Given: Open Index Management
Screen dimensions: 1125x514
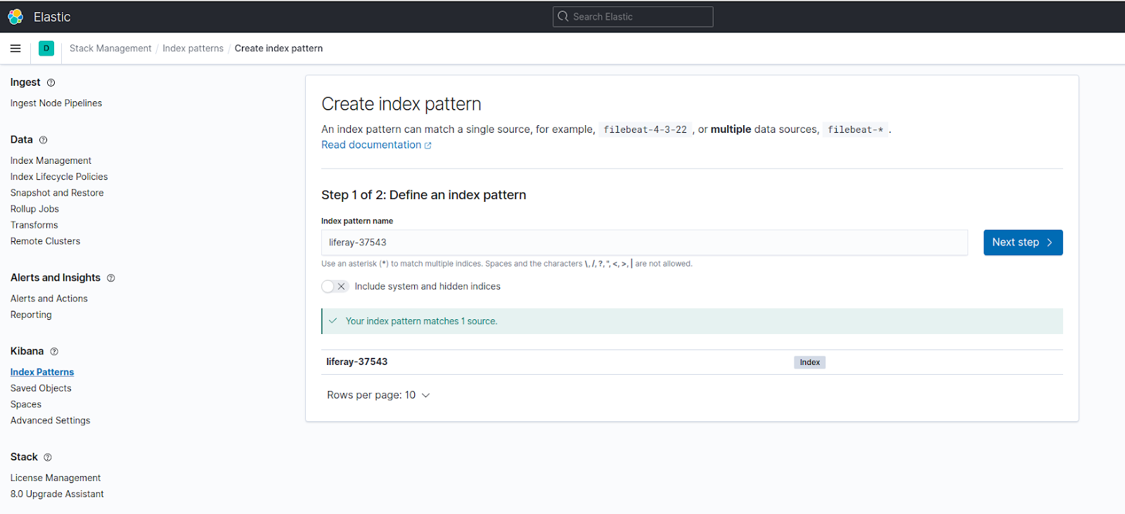Looking at the screenshot, I should [x=51, y=161].
